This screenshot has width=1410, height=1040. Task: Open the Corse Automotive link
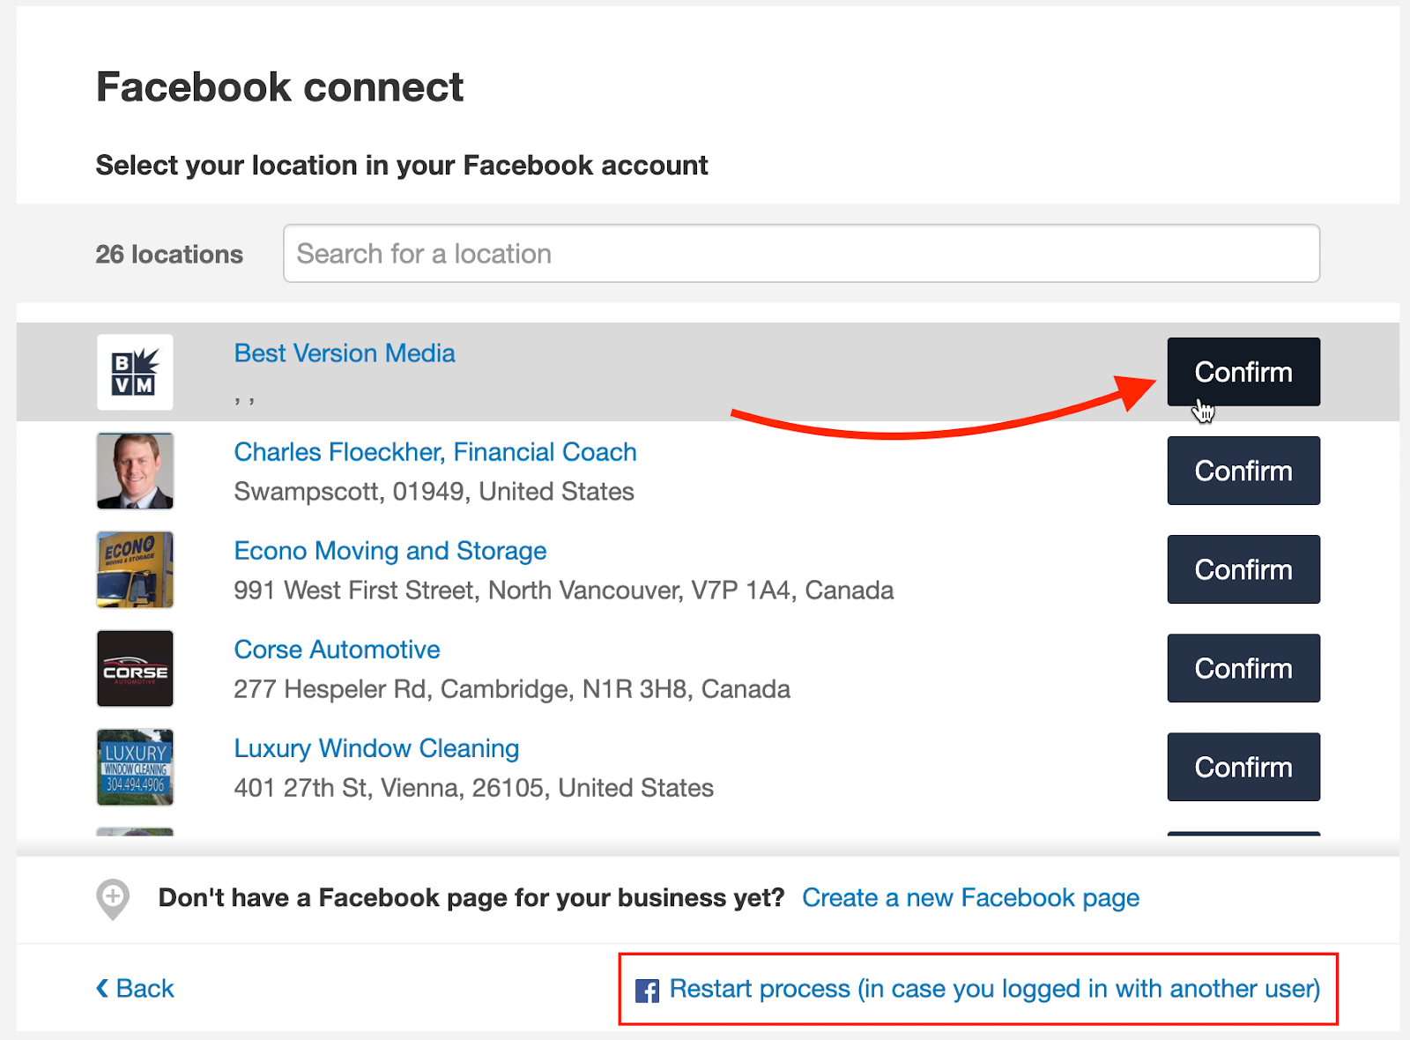pyautogui.click(x=337, y=650)
